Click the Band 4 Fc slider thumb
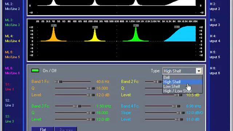The image size is (233, 131). 176,106
